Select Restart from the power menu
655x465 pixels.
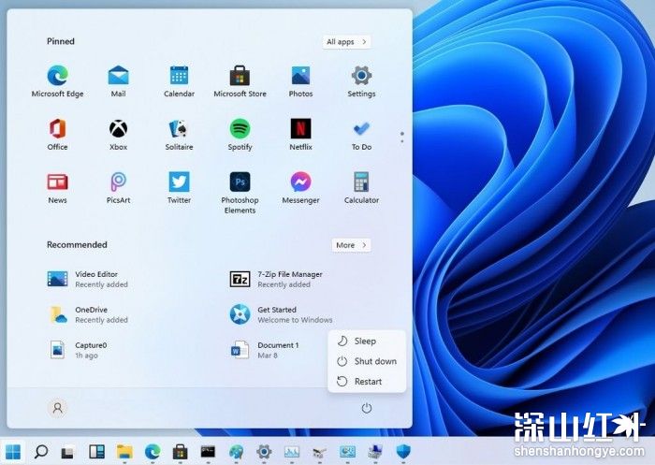[367, 382]
